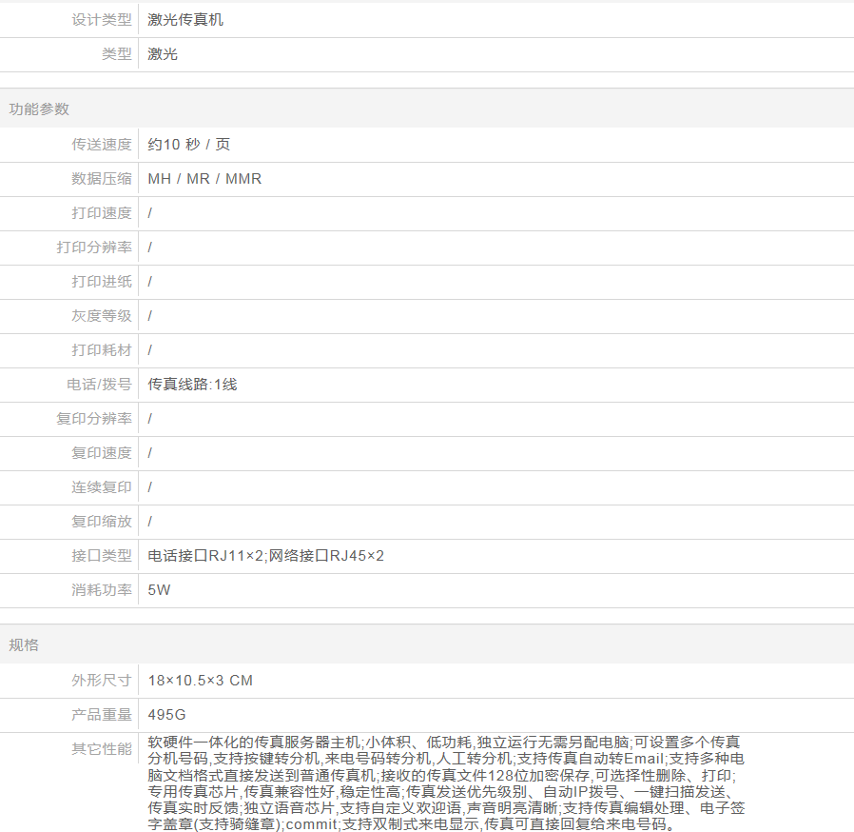Click the 复印分辨率 row label

pos(94,419)
